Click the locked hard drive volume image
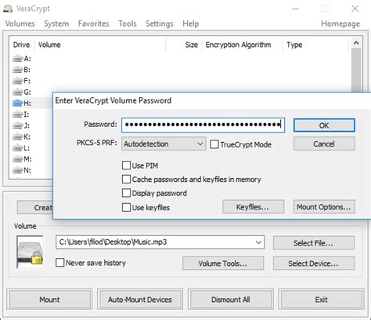This screenshot has width=371, height=320. pos(30,252)
